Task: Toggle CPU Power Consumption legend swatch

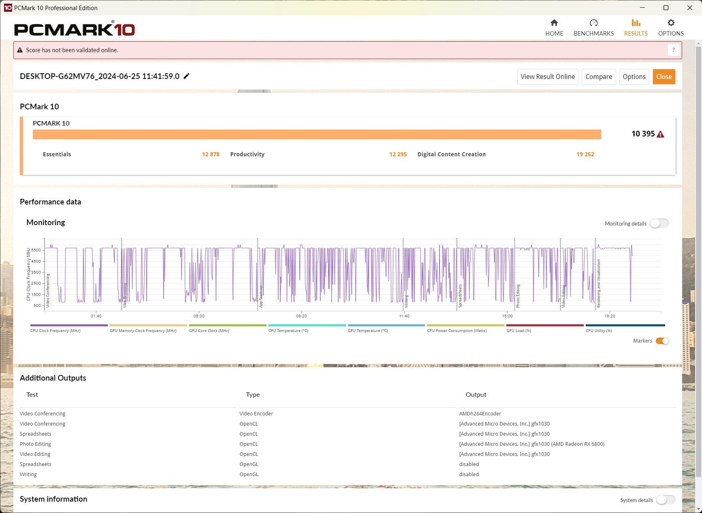Action: click(465, 325)
